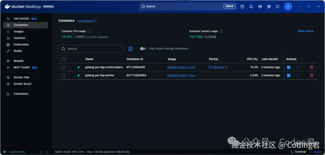This screenshot has height=155, width=325.
Task: Open more actions for control-plane row
Action: tap(298, 67)
